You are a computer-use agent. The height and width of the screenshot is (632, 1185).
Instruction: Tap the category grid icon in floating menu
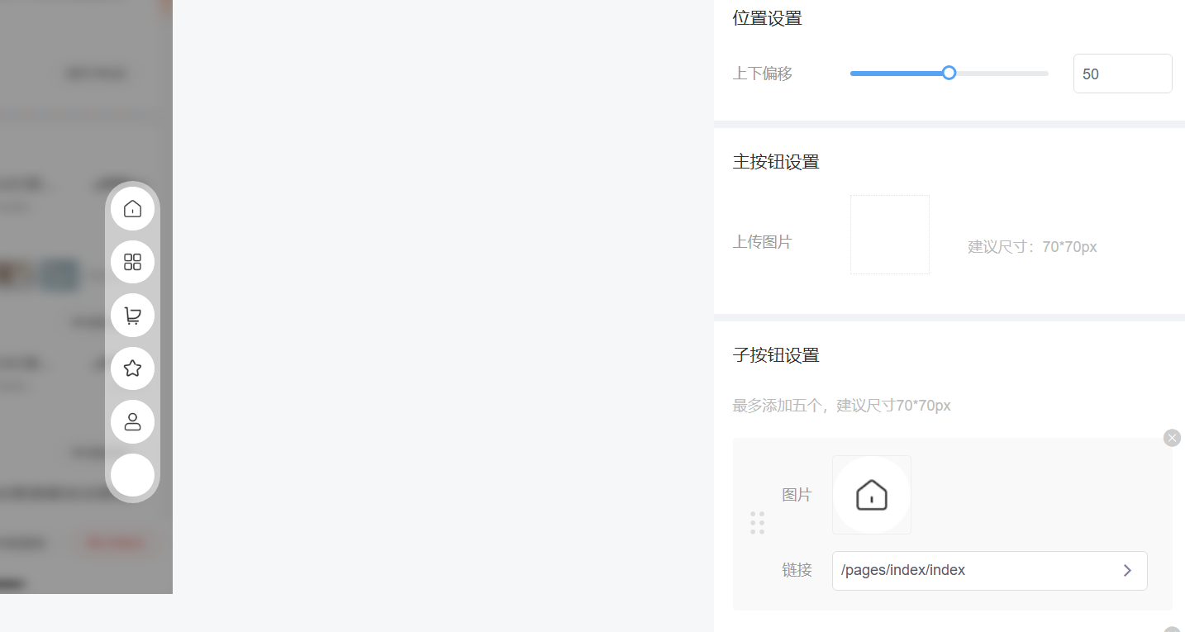pyautogui.click(x=132, y=262)
